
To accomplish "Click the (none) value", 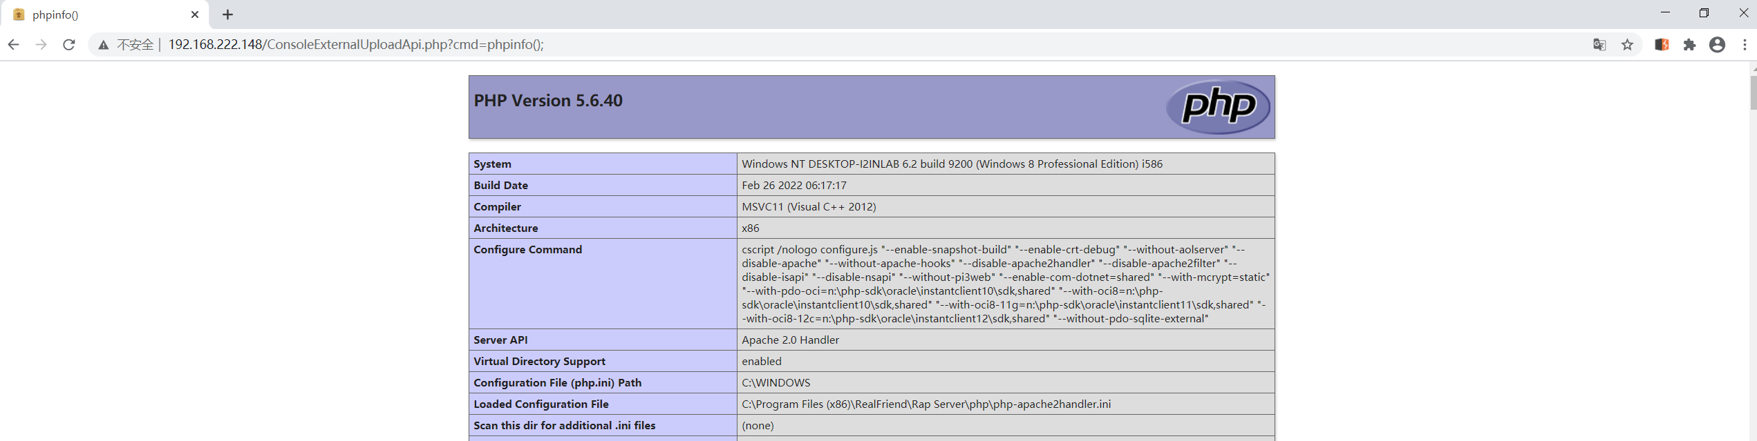I will pos(758,426).
